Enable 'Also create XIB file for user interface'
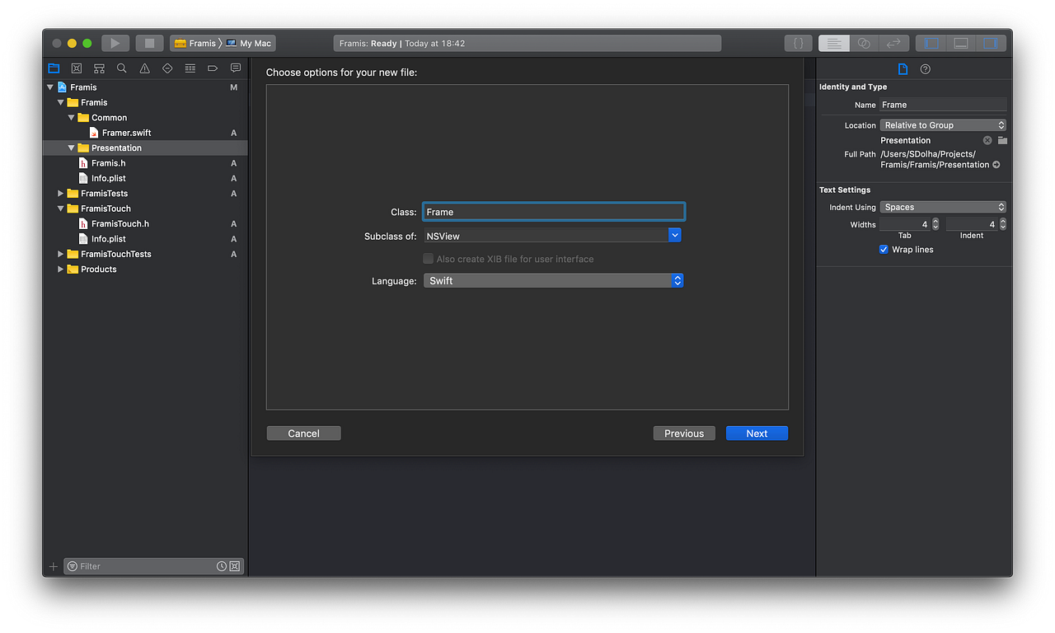This screenshot has width=1055, height=633. pyautogui.click(x=428, y=258)
